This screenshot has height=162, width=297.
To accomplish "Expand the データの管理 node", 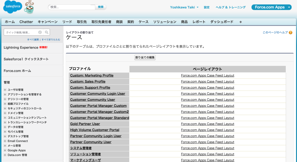I will (5, 127).
